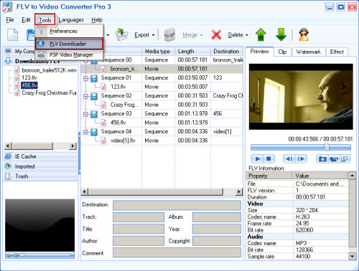Select the video[1].flv movie row
This screenshot has height=271, width=359.
pos(162,141)
